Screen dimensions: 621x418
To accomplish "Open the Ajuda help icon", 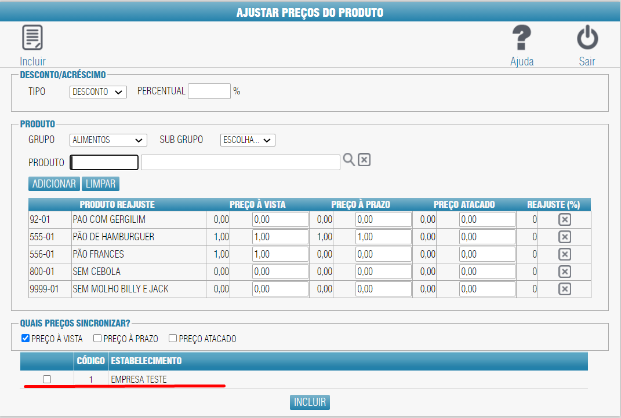I will (521, 38).
